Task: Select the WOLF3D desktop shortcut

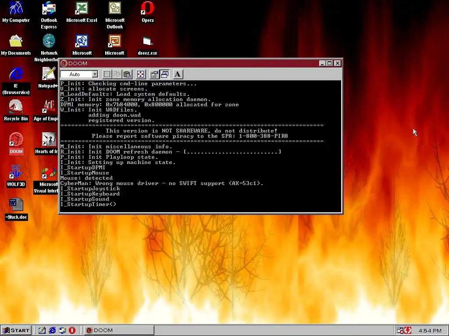Action: [x=16, y=176]
